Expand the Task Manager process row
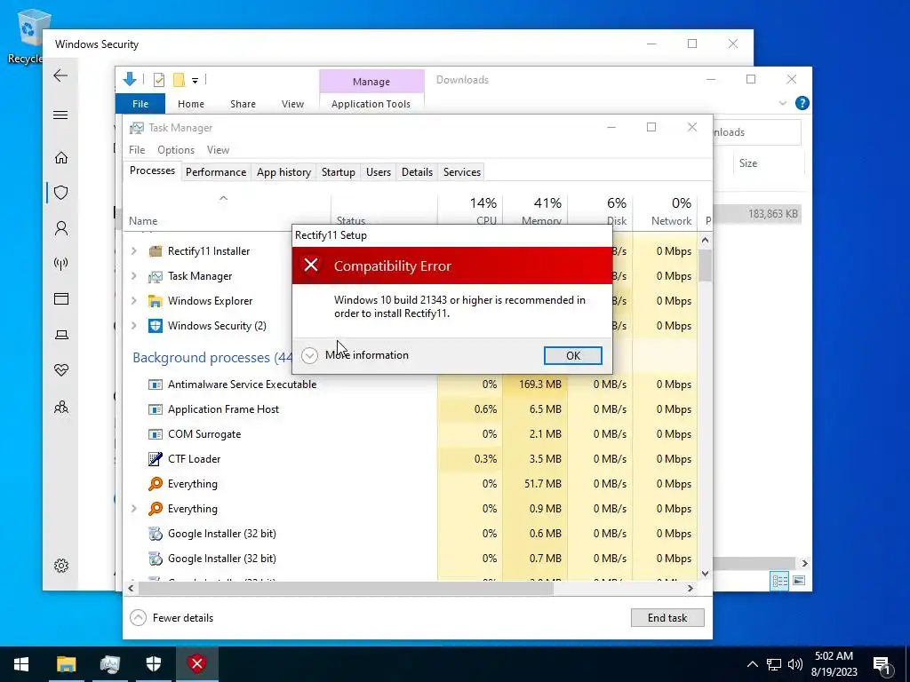Image resolution: width=910 pixels, height=682 pixels. click(134, 276)
